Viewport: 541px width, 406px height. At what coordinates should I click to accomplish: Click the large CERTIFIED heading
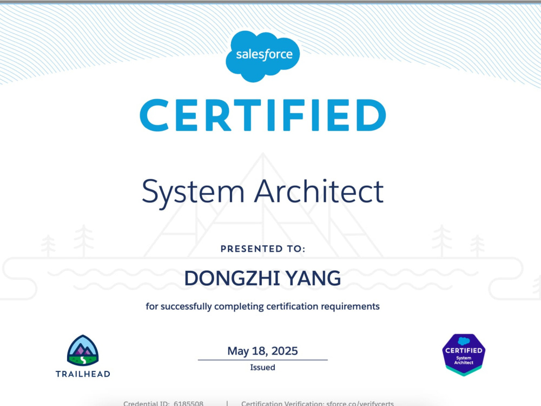click(262, 115)
